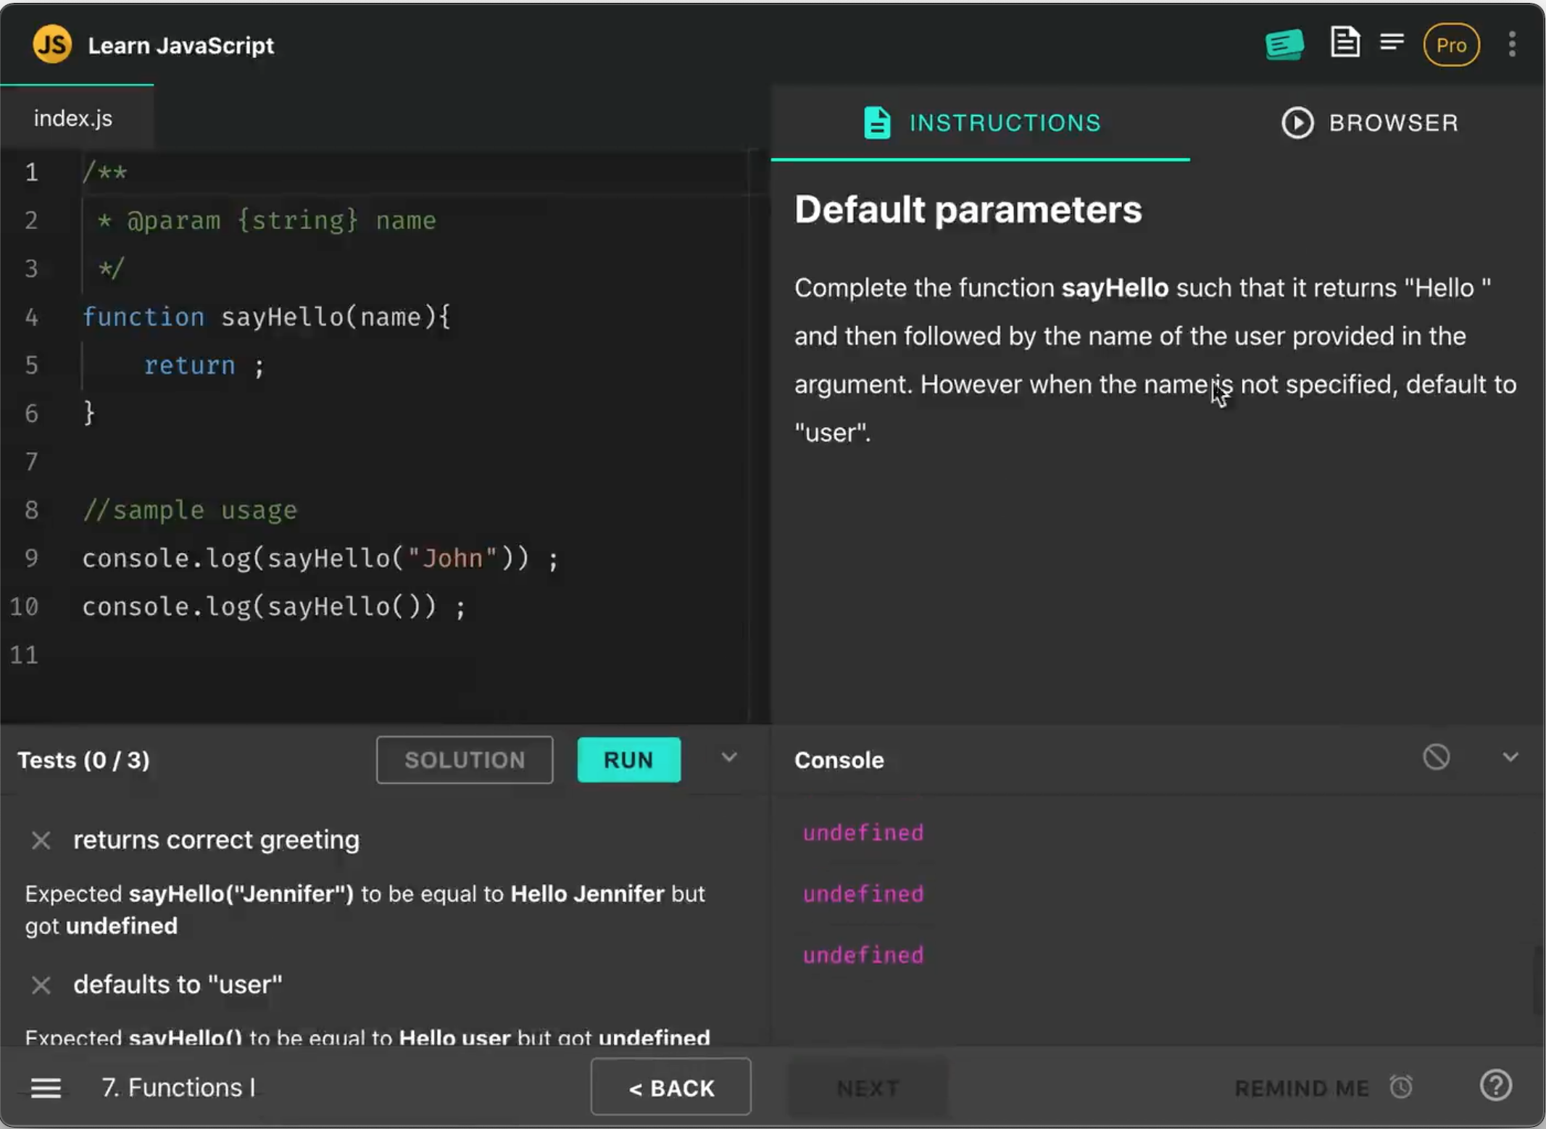Collapse the Tests panel chevron
This screenshot has width=1546, height=1129.
[x=728, y=758]
